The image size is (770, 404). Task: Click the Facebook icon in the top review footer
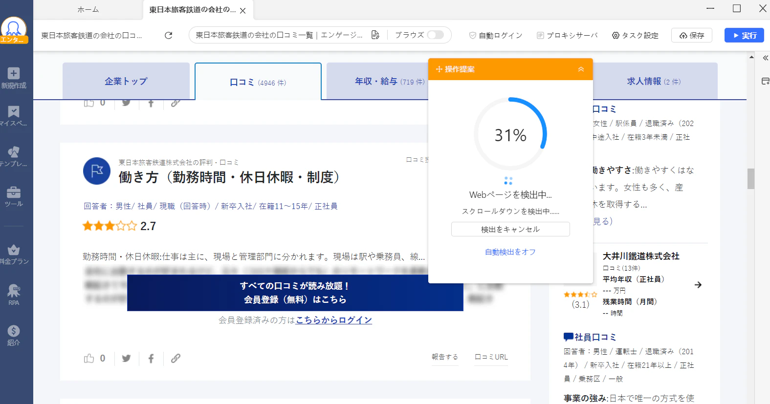coord(151,103)
